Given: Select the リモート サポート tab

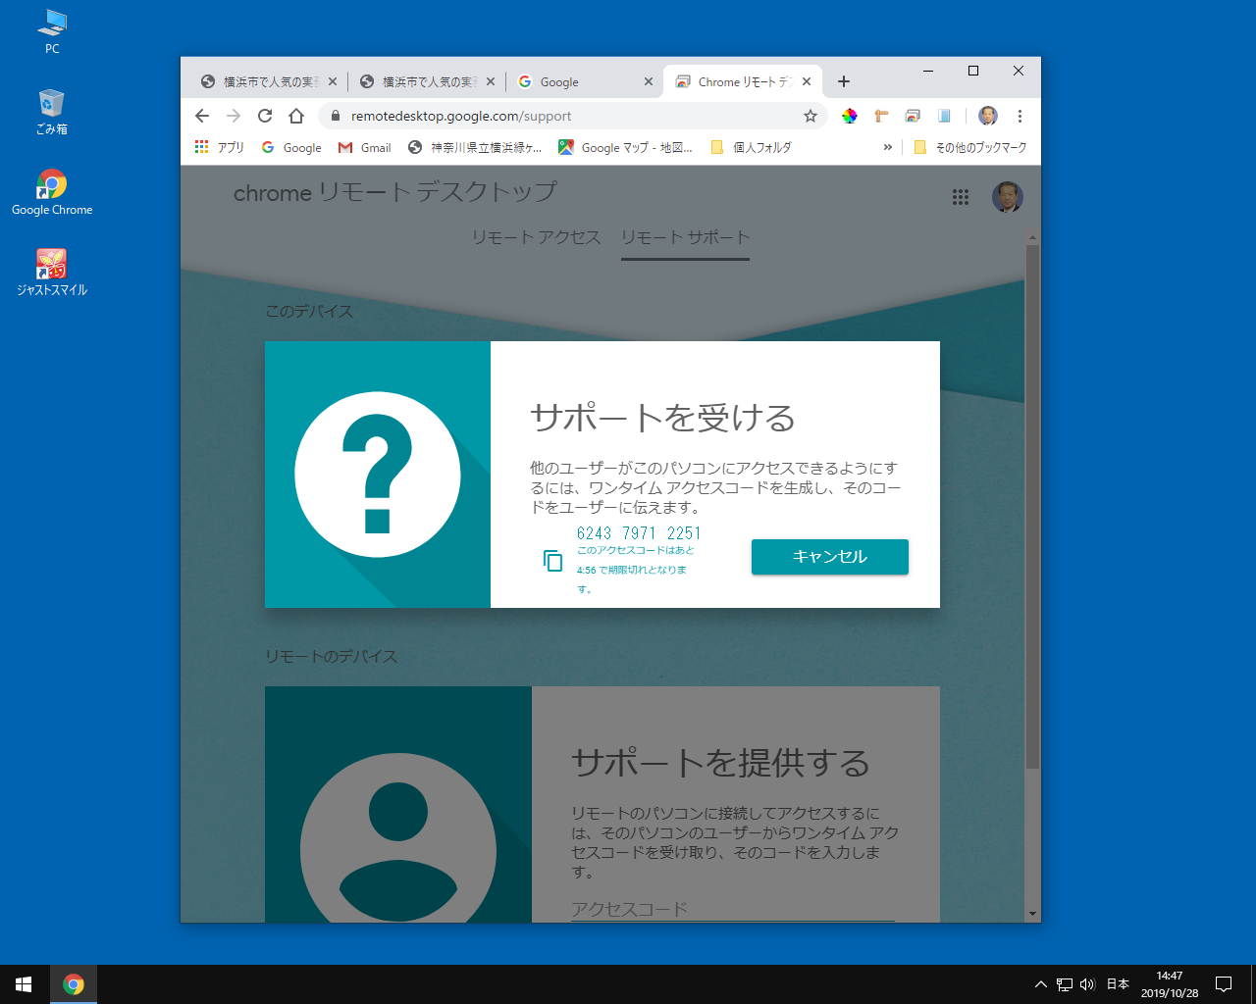Looking at the screenshot, I should (685, 238).
